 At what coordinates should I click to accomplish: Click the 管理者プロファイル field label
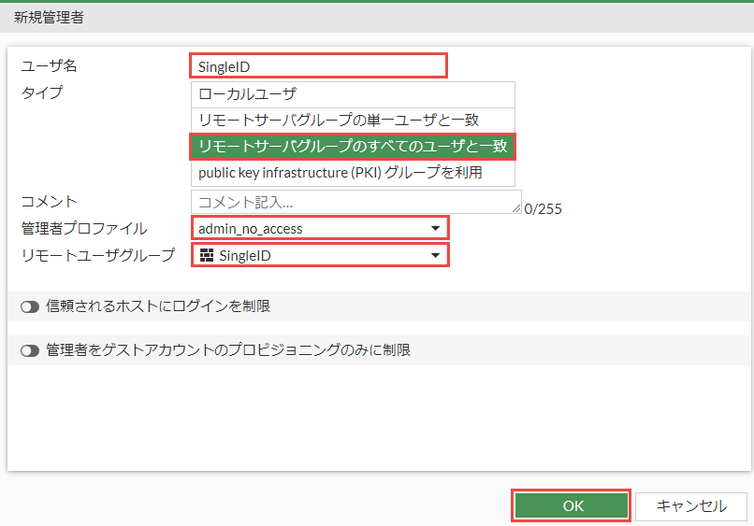(84, 229)
